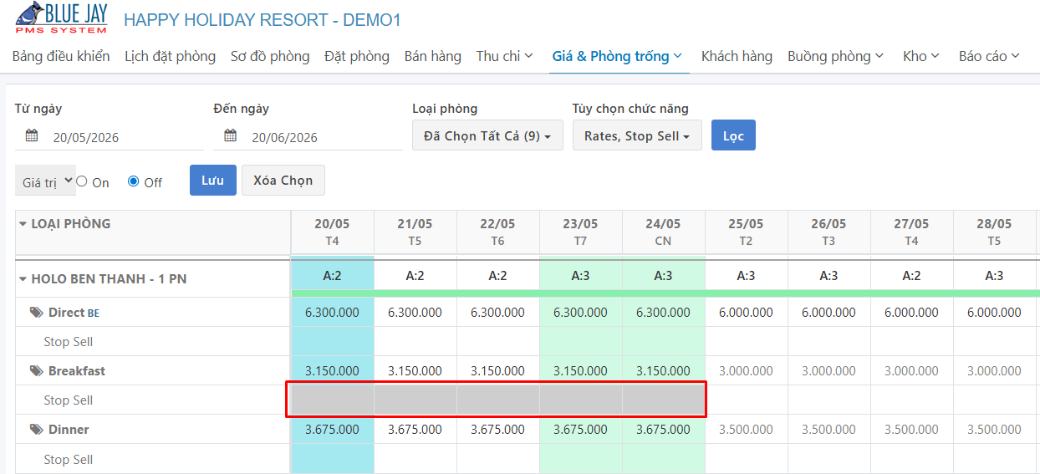Screen dimensions: 1040x474
Task: Open the Giá trị select box
Action: 45,181
